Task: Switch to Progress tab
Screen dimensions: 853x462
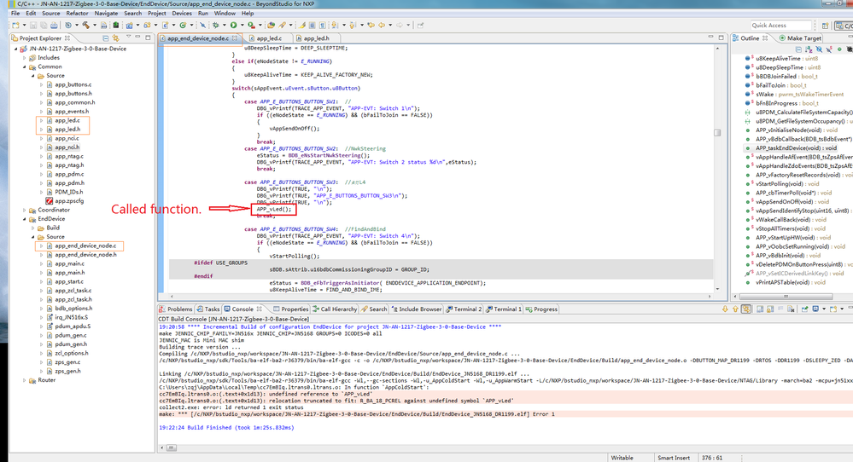Action: (x=541, y=309)
